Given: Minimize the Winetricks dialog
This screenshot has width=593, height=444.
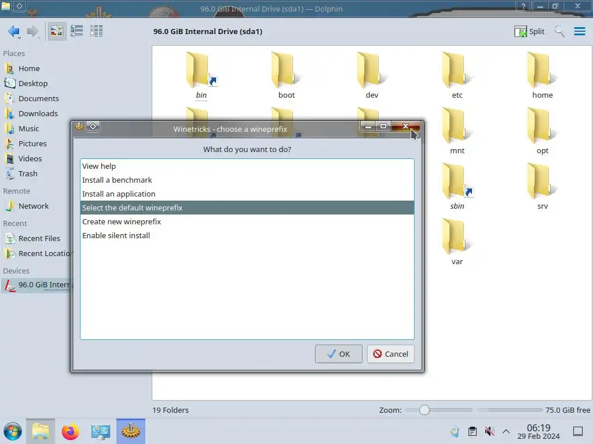Looking at the screenshot, I should point(368,126).
